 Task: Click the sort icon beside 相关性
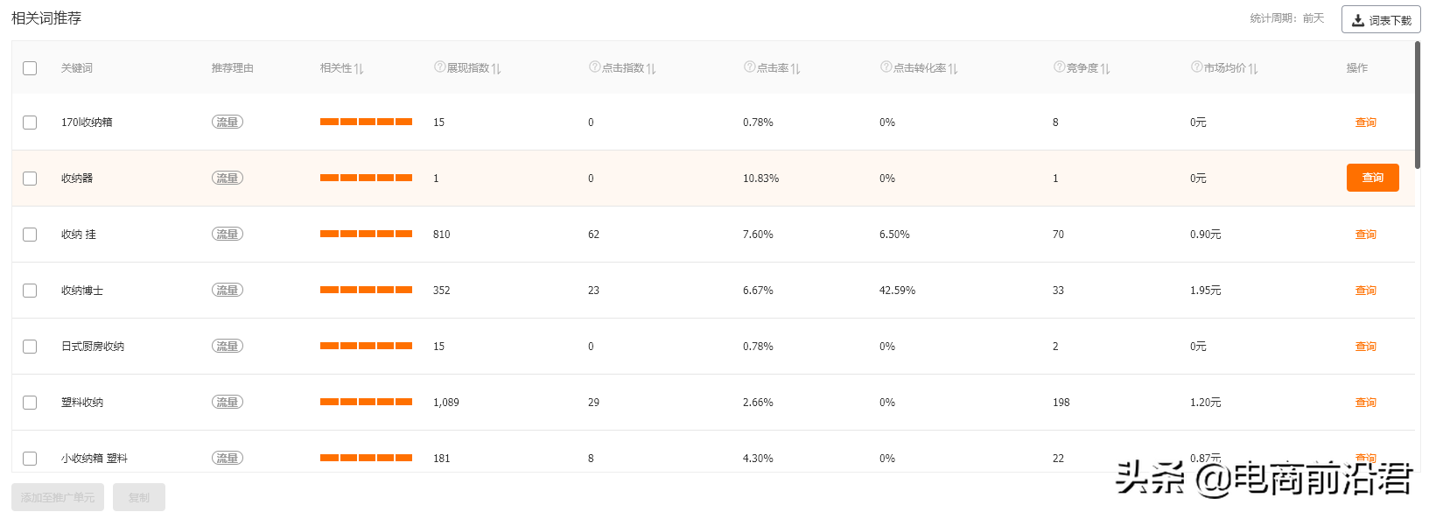(359, 68)
